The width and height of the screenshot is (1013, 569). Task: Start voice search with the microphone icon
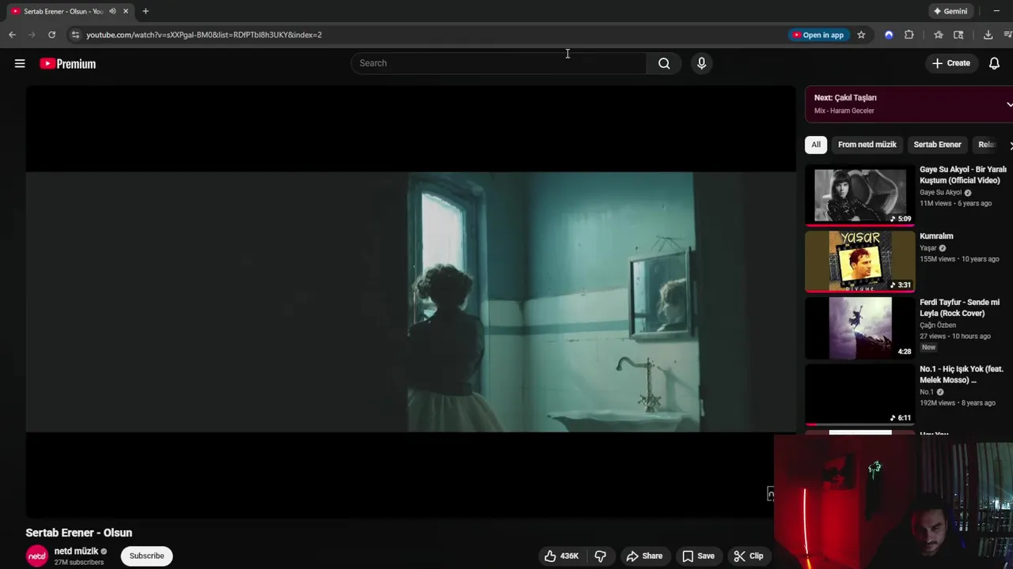701,63
